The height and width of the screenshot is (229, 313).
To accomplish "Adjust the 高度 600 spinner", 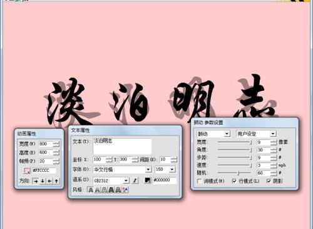I will tap(56, 152).
